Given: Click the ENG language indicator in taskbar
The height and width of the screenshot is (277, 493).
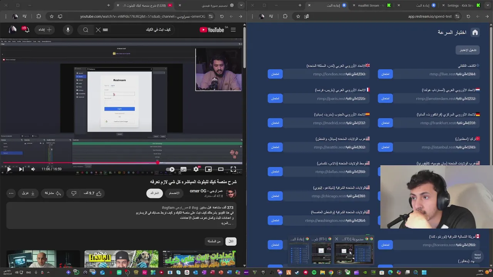Looking at the screenshot, I should (x=29, y=272).
